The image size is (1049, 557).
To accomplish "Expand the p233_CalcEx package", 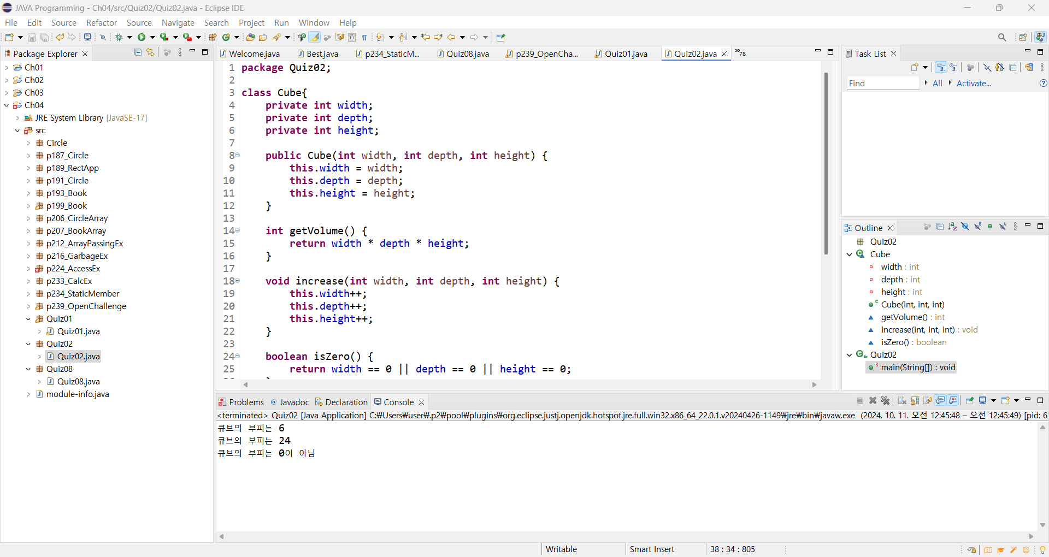I will click(x=28, y=281).
